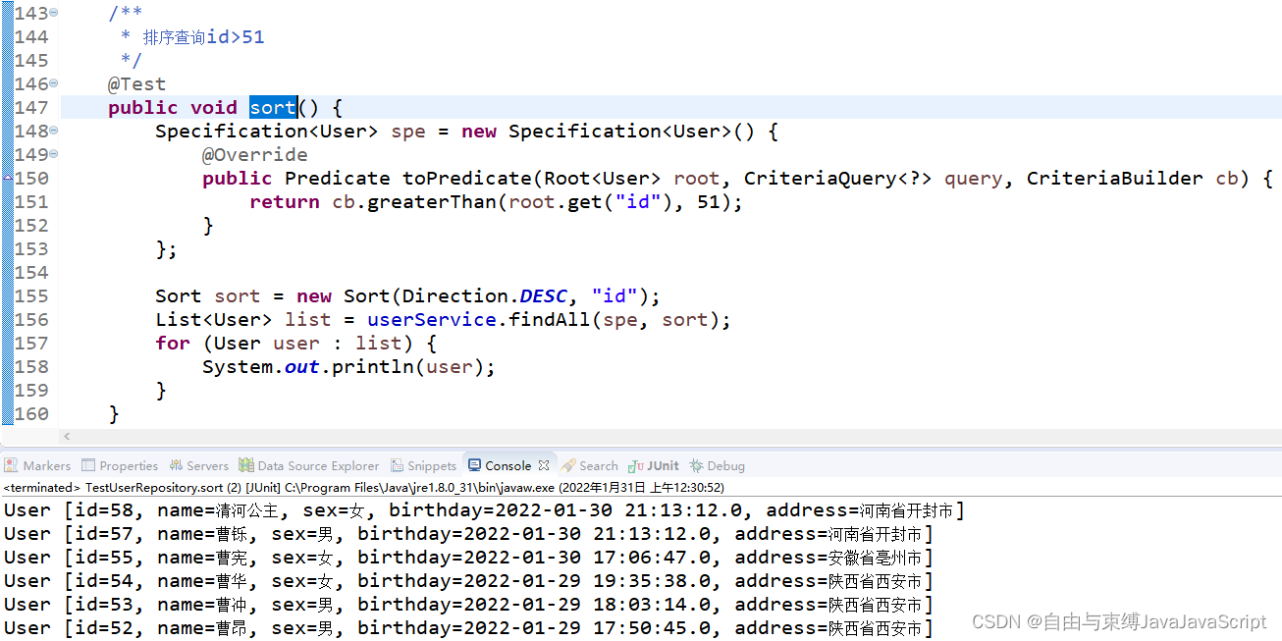Collapse the Javadoc comment at line 143
Image resolution: width=1282 pixels, height=641 pixels.
[53, 13]
